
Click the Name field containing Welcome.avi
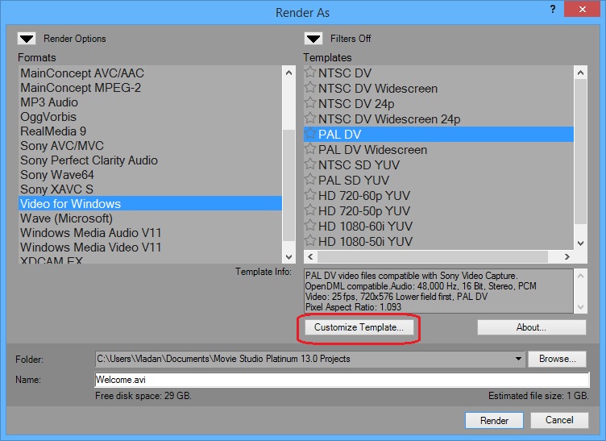pos(342,380)
